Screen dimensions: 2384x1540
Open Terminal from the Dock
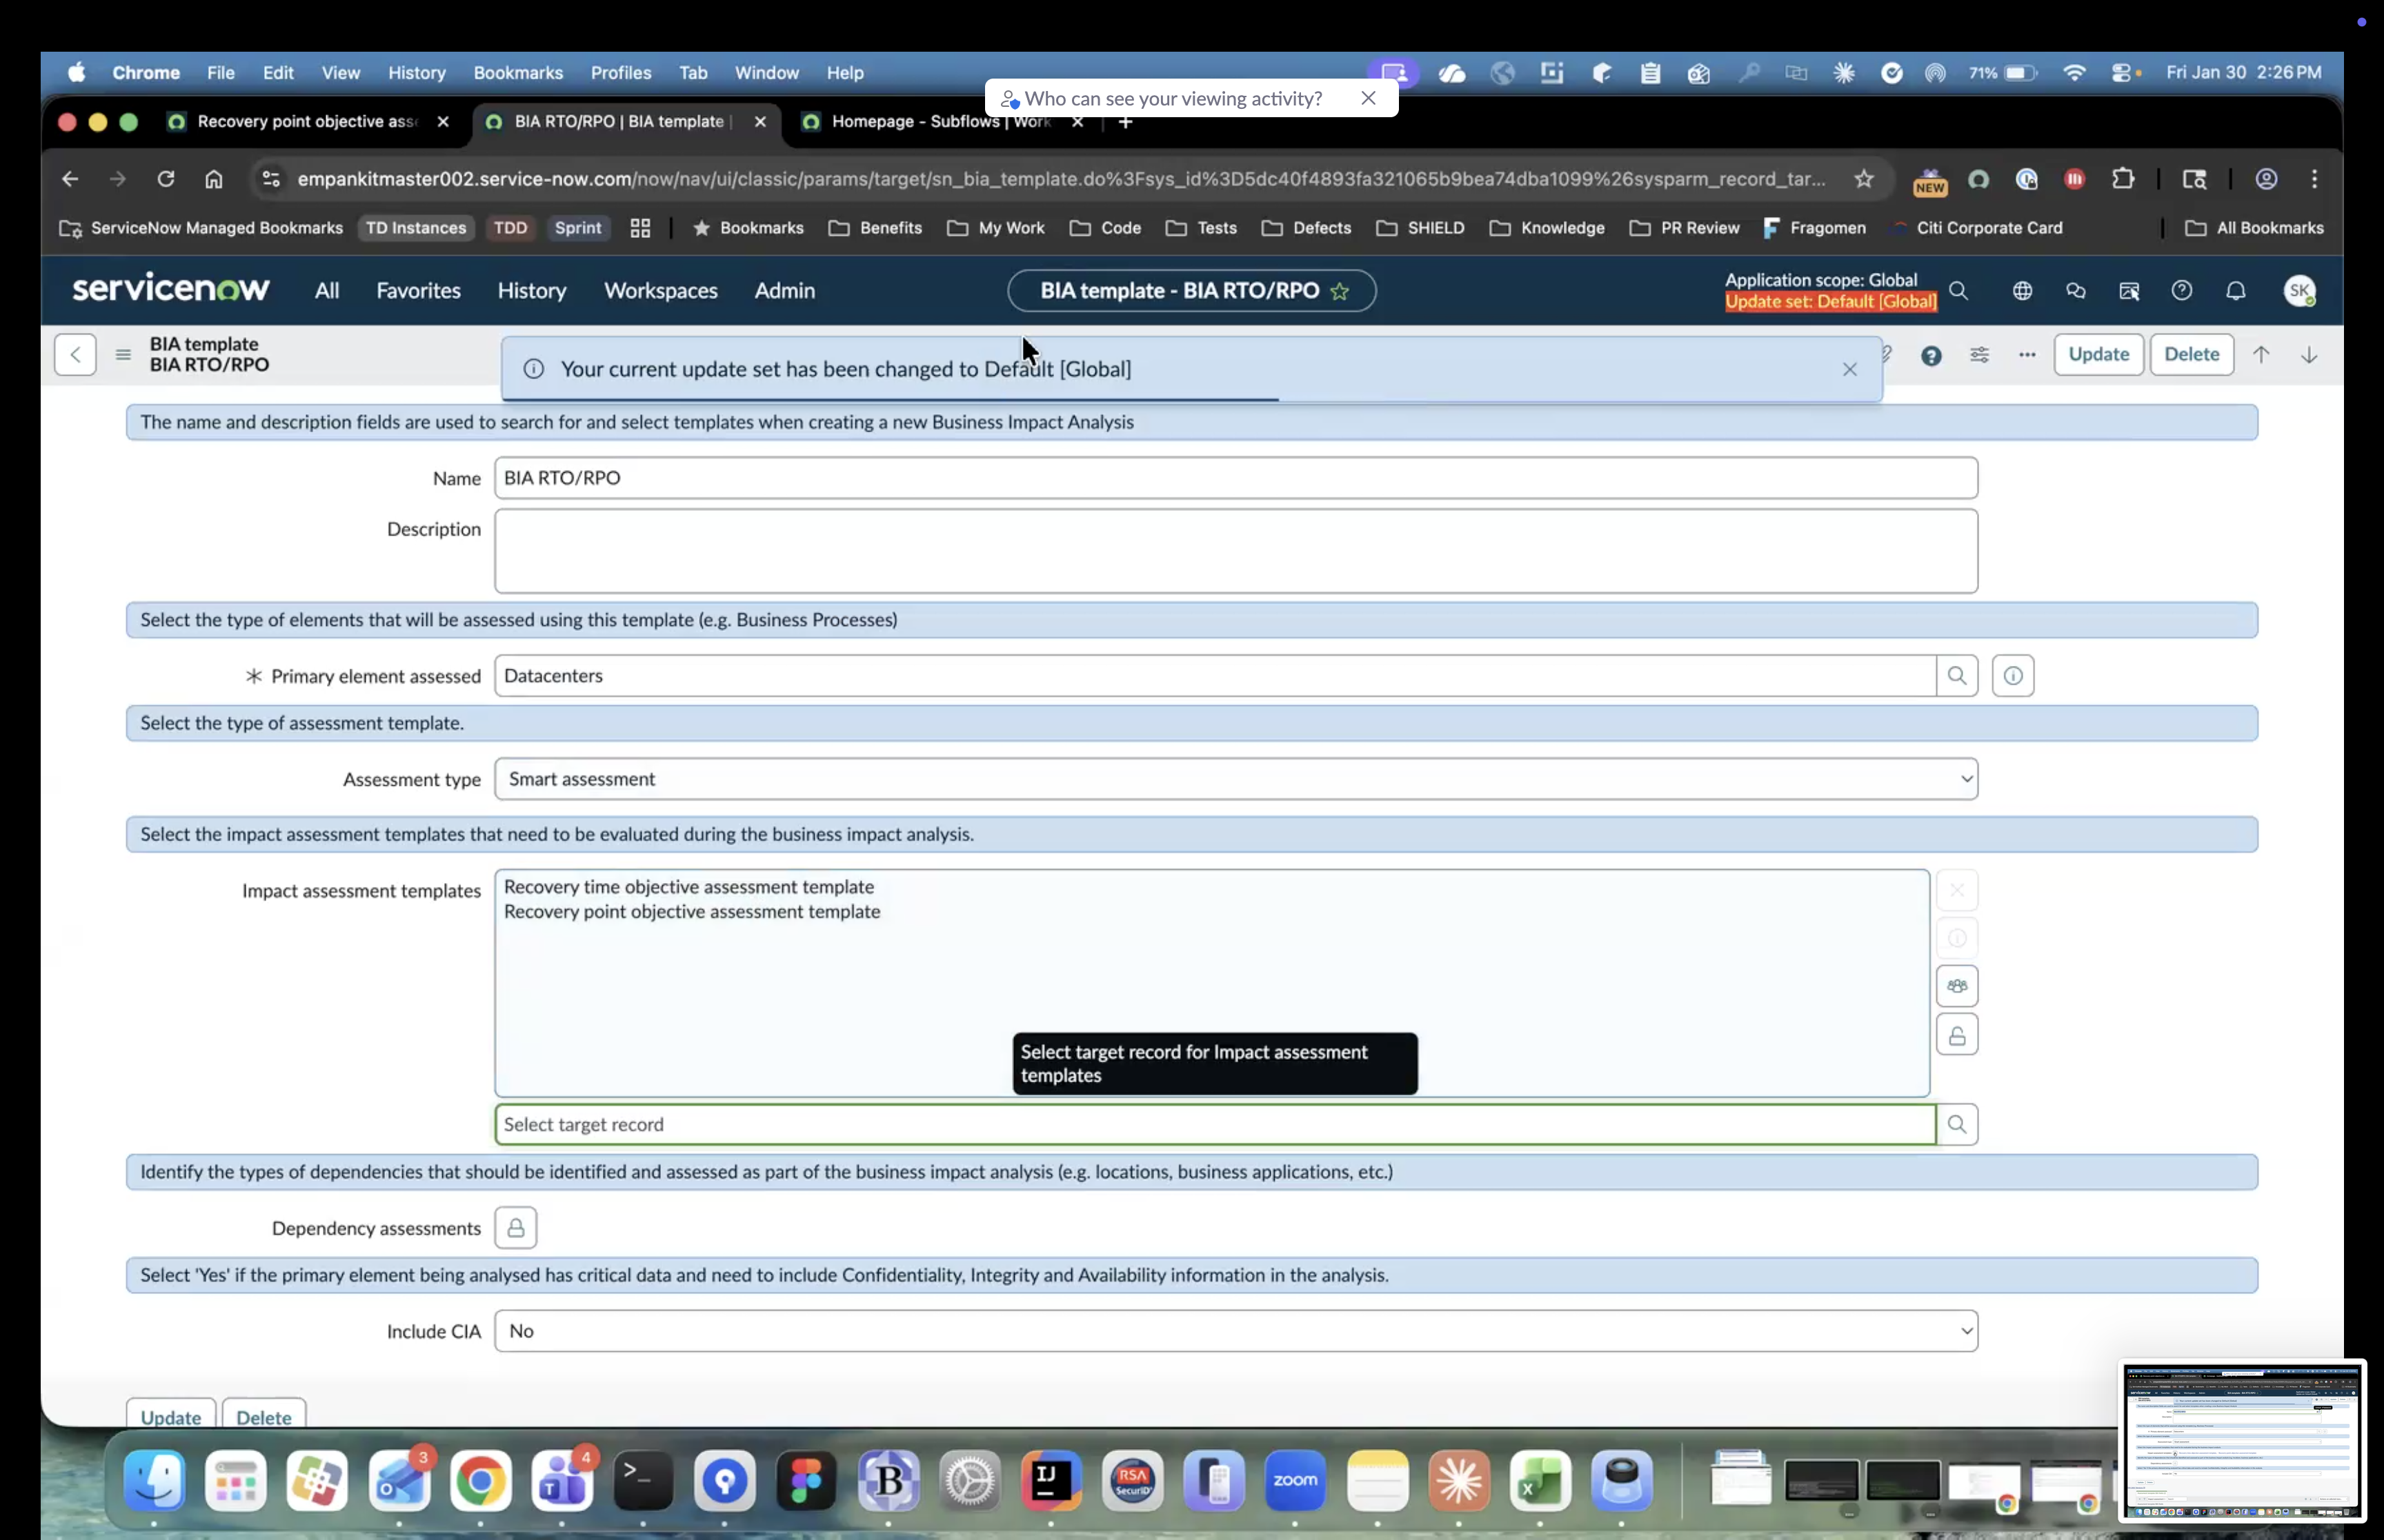642,1481
